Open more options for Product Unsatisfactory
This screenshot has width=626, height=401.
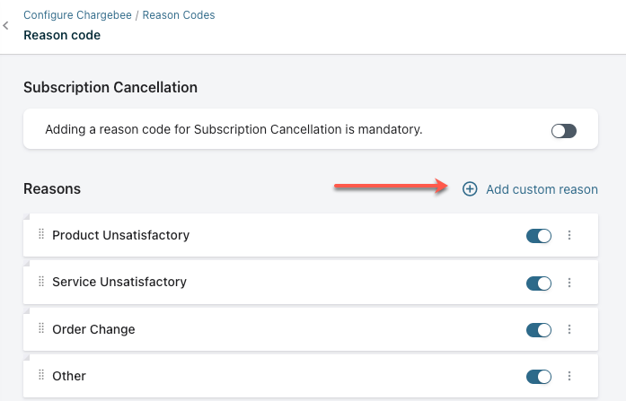pyautogui.click(x=569, y=236)
